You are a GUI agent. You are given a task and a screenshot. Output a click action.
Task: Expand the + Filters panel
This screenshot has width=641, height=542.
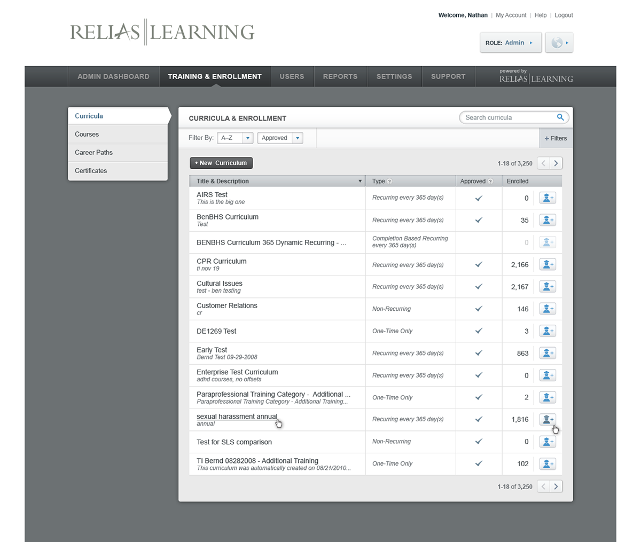point(556,138)
